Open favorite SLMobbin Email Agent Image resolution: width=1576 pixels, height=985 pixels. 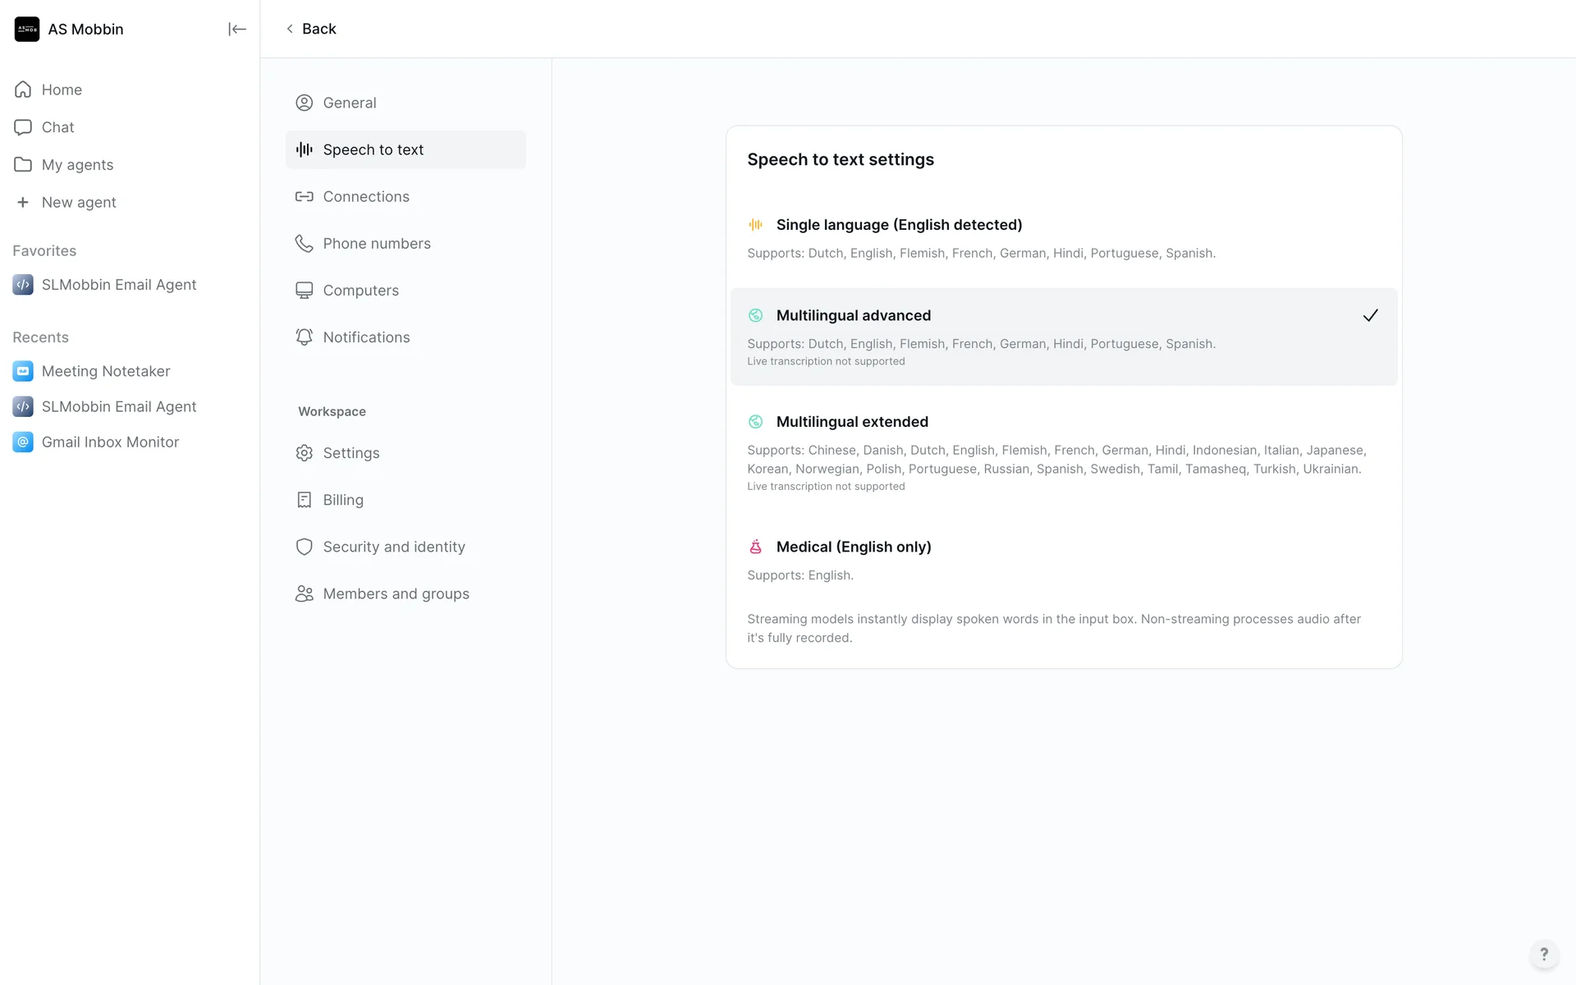coord(118,285)
